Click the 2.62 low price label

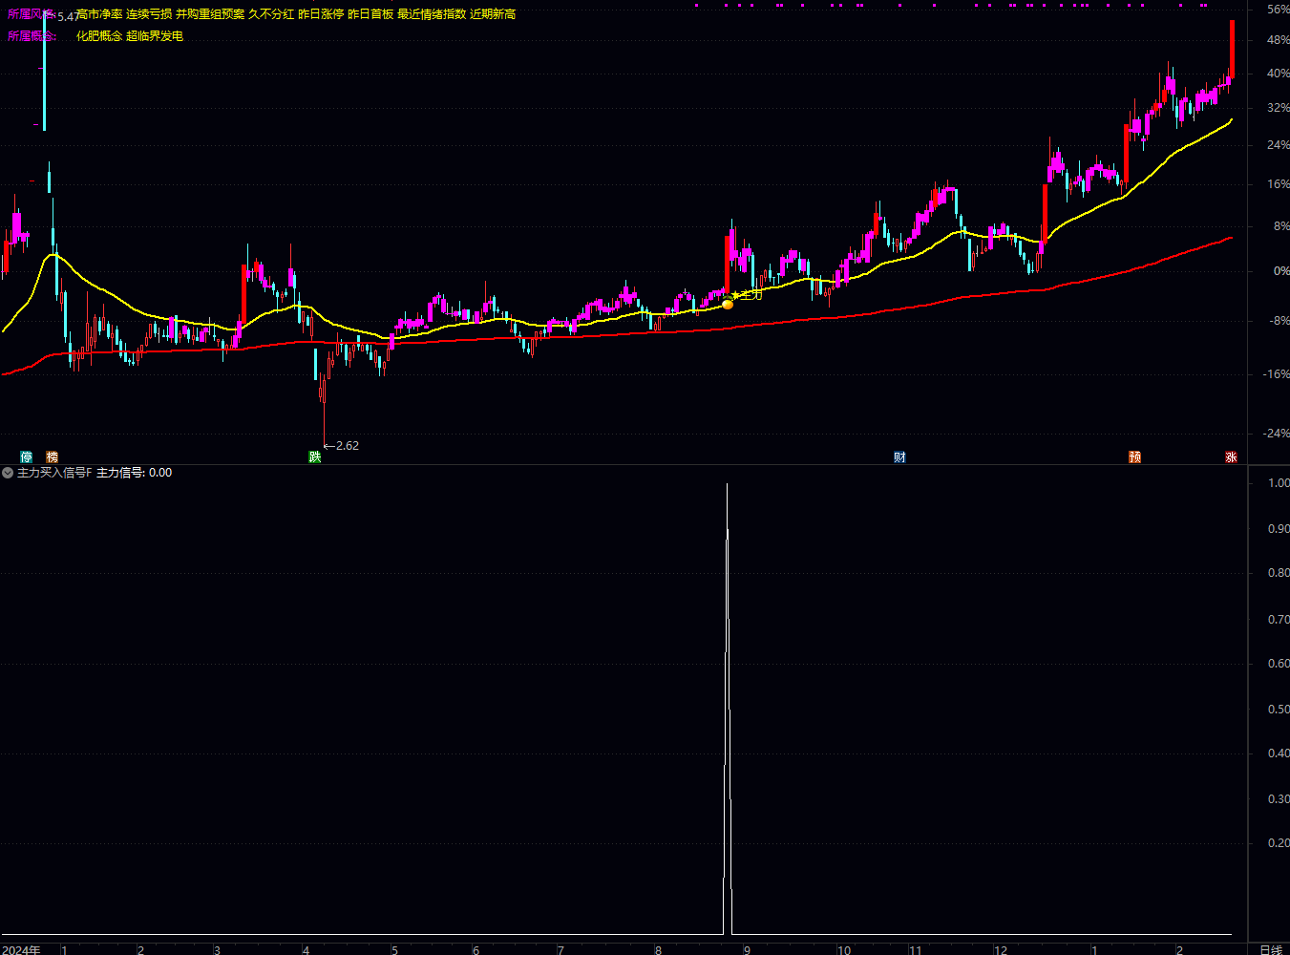tap(348, 446)
